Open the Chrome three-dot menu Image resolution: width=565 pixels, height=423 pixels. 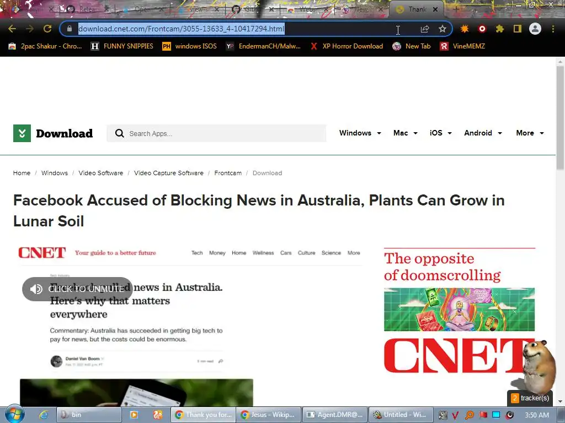553,29
